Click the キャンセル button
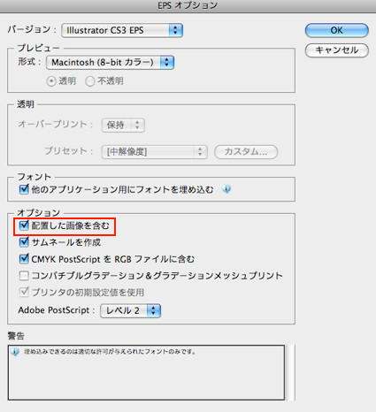The width and height of the screenshot is (376, 412). click(336, 50)
